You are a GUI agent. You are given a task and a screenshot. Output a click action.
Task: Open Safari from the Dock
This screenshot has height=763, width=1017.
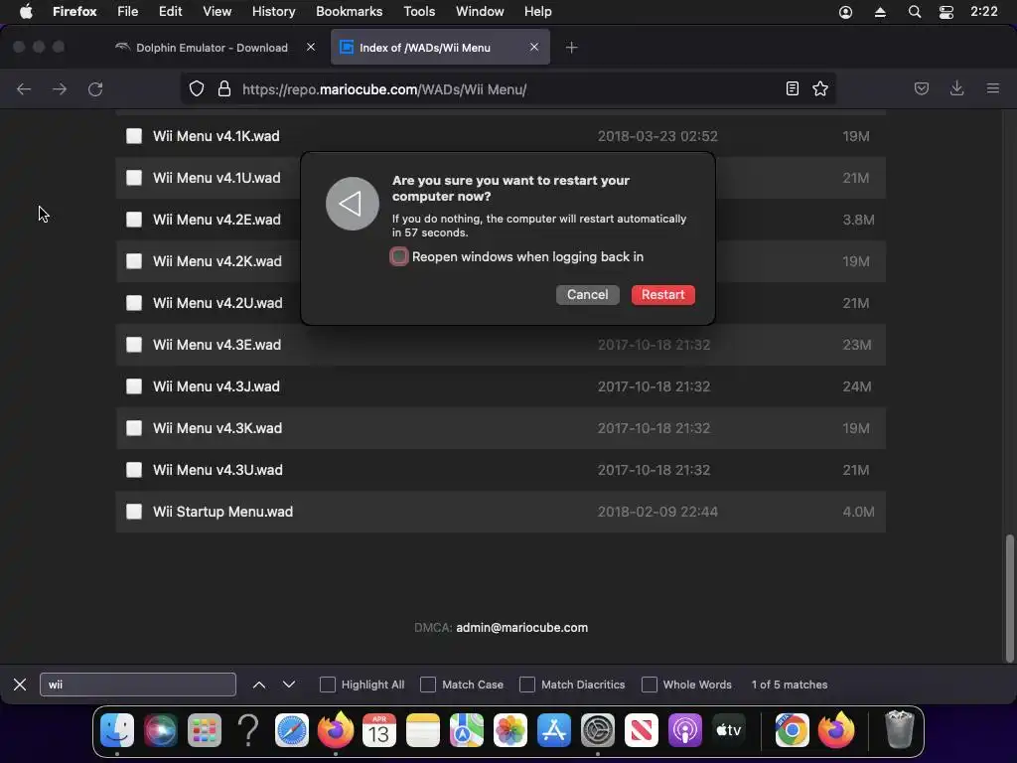click(292, 730)
